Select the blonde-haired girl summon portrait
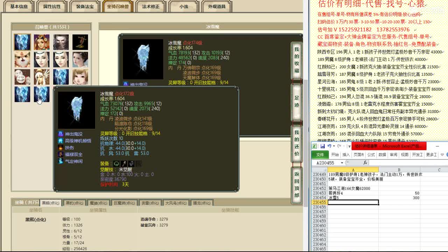 pos(80,77)
